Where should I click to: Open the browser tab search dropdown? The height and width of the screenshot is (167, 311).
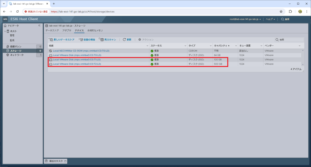[x=4, y=4]
